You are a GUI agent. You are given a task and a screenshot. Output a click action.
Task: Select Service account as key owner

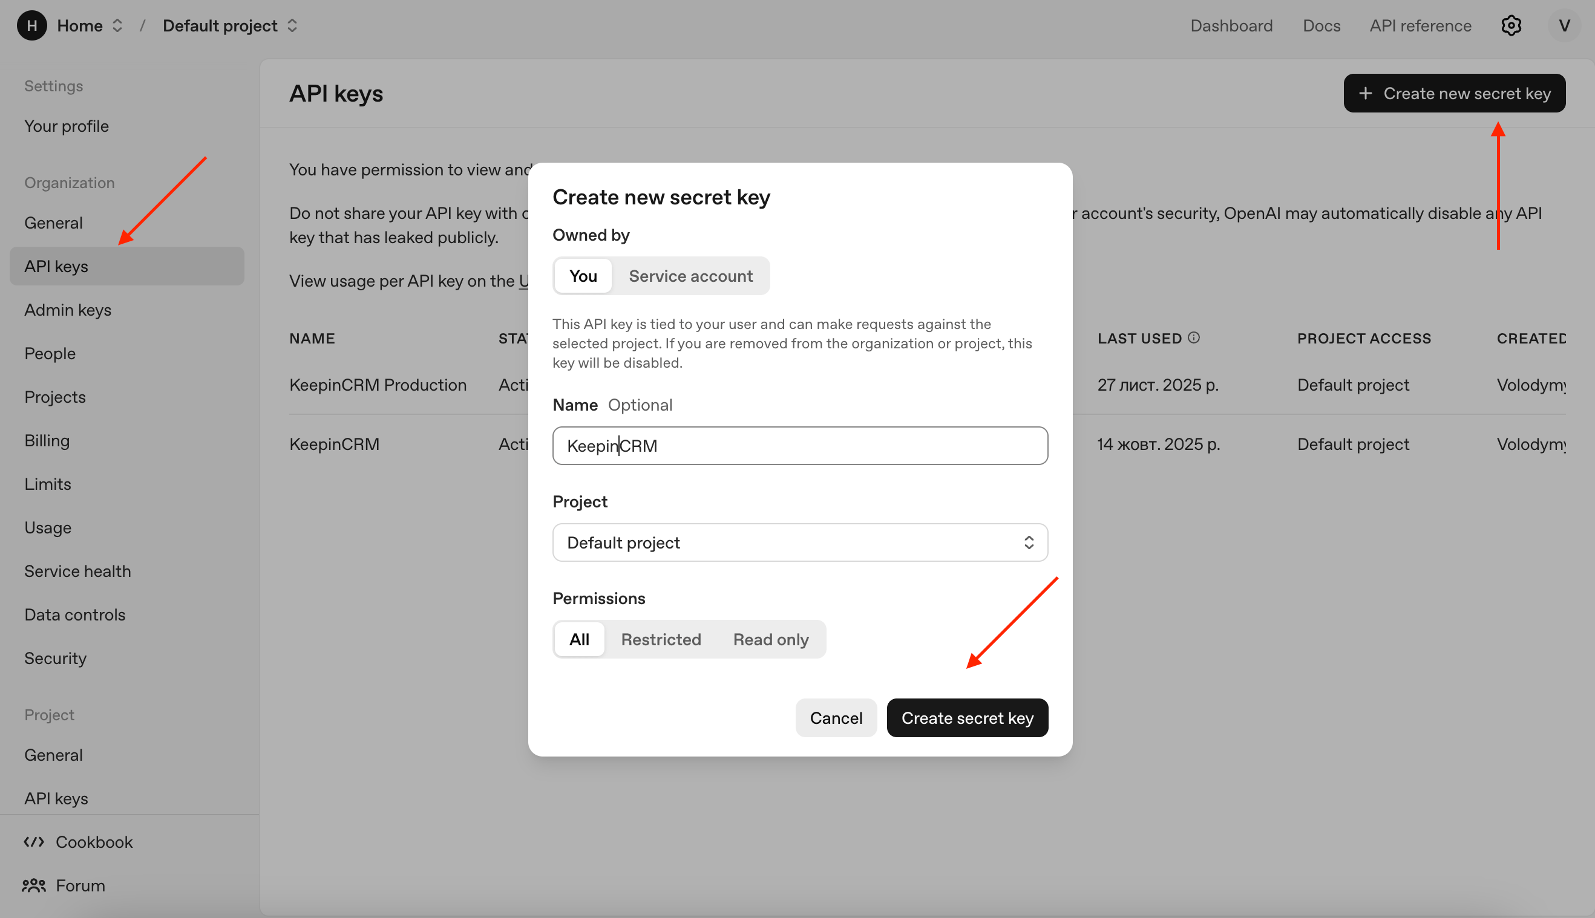click(690, 276)
